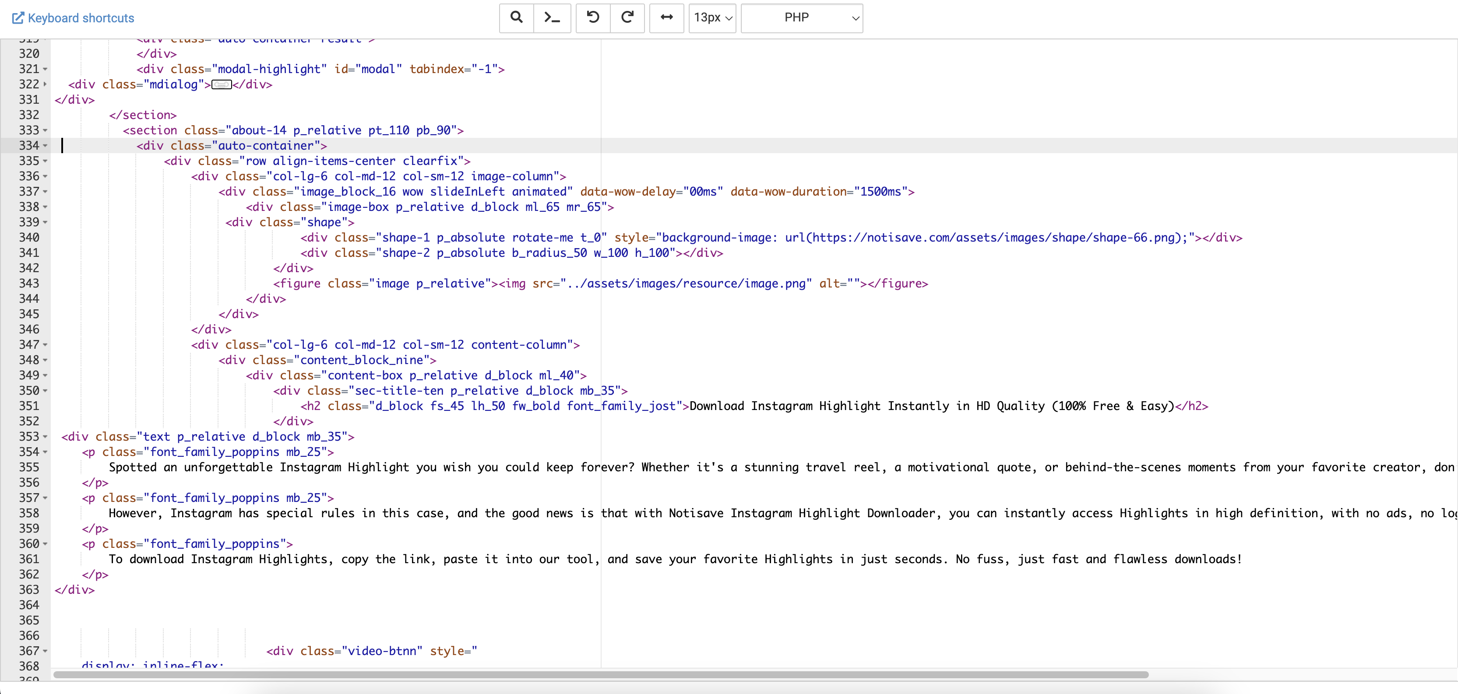1458x694 pixels.
Task: Collapse the video-btnn div at line 367
Action: click(x=45, y=651)
